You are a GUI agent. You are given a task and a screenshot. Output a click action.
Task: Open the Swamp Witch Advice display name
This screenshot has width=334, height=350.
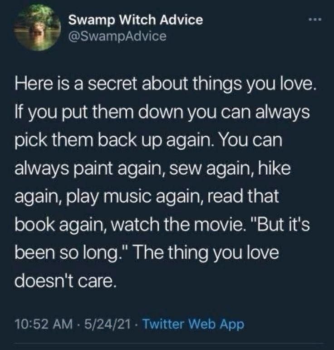point(135,20)
